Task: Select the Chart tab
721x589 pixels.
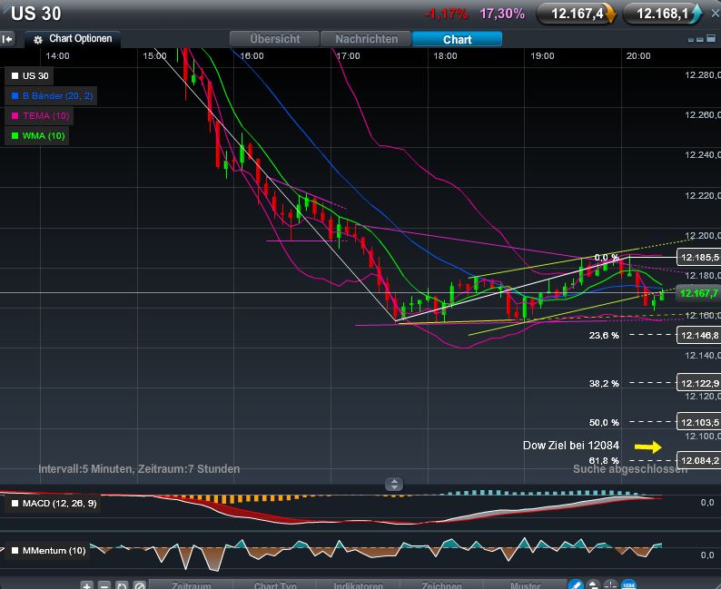Action: (x=457, y=39)
